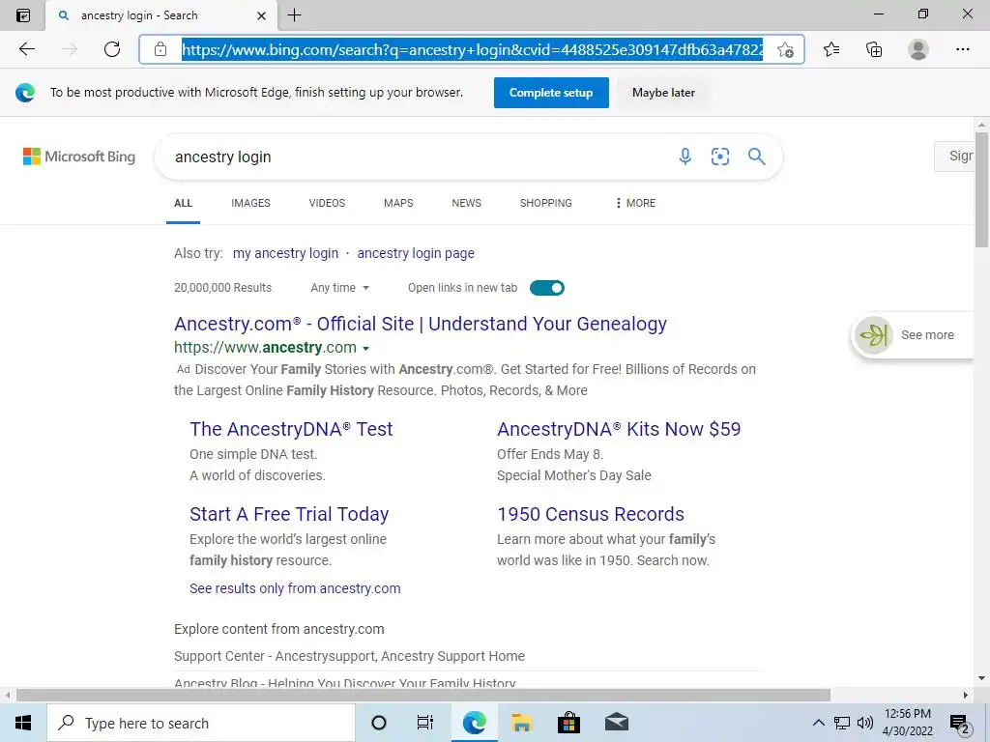Viewport: 990px width, 742px height.
Task: Switch to the IMAGES tab
Action: tap(250, 203)
